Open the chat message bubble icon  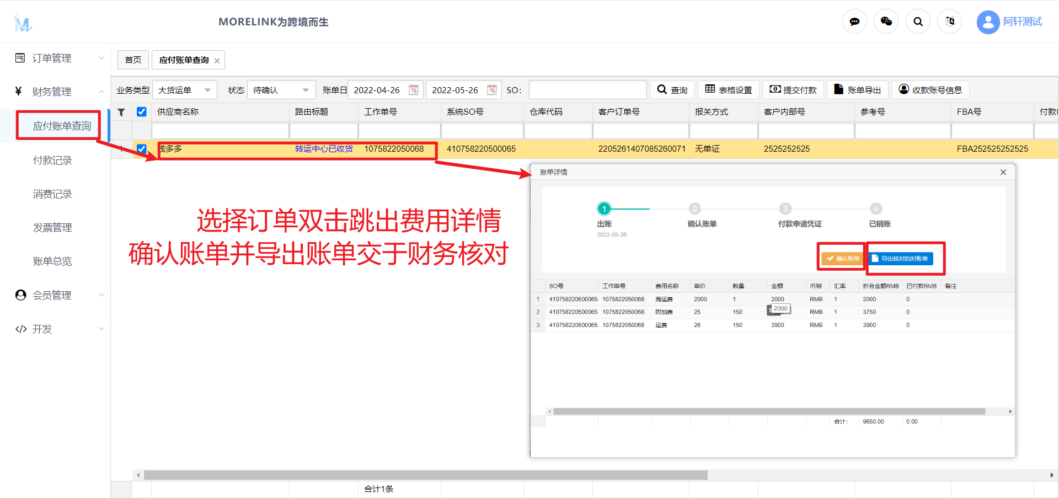(854, 22)
